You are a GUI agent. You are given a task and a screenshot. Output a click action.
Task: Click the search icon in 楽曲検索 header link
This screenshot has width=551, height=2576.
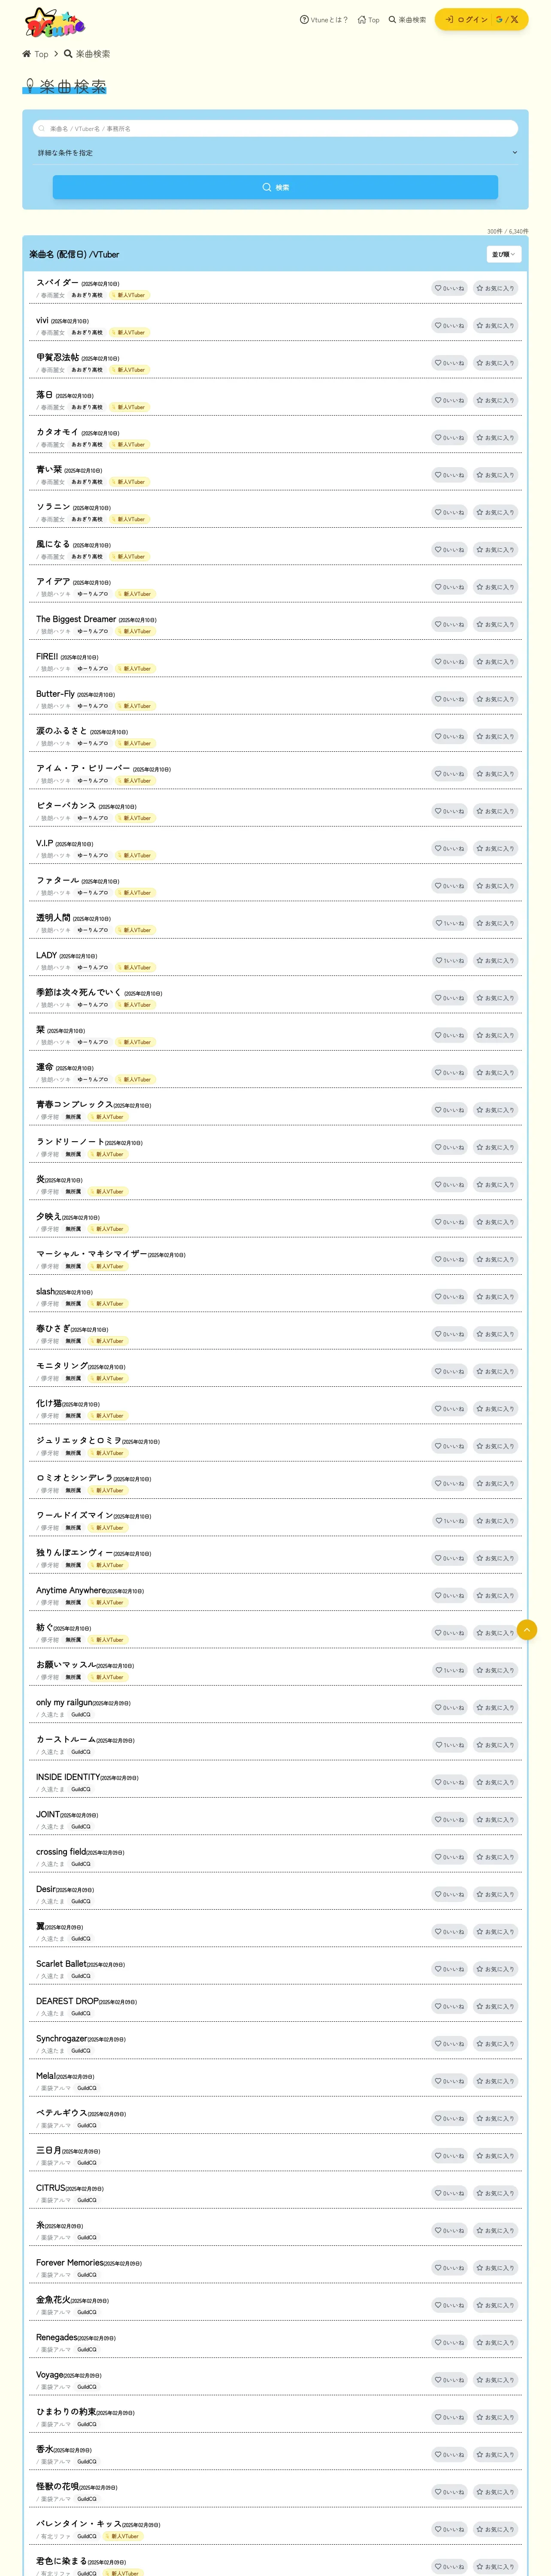tap(392, 19)
